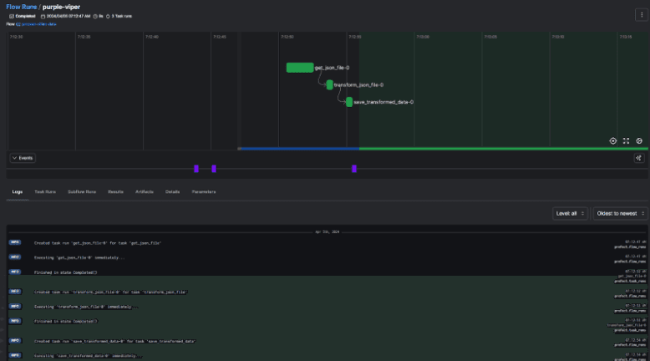Click the icon right of Events row

point(639,157)
